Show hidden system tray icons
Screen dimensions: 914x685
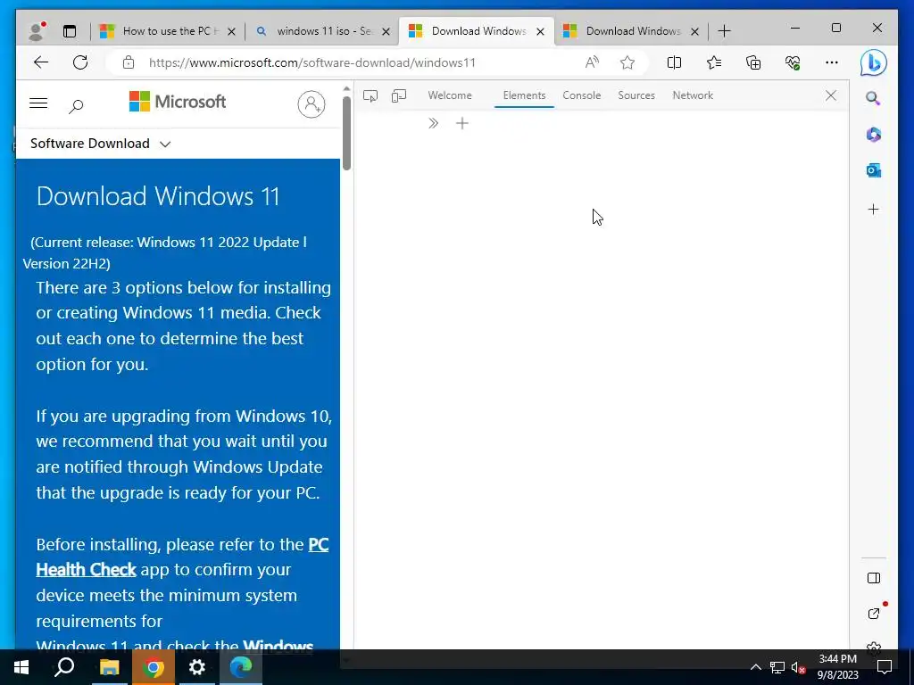coord(755,667)
